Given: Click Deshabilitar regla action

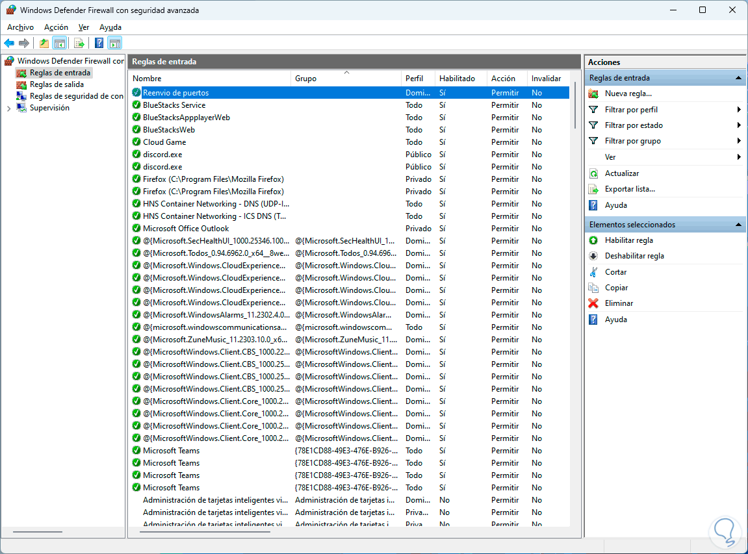Looking at the screenshot, I should pos(634,256).
